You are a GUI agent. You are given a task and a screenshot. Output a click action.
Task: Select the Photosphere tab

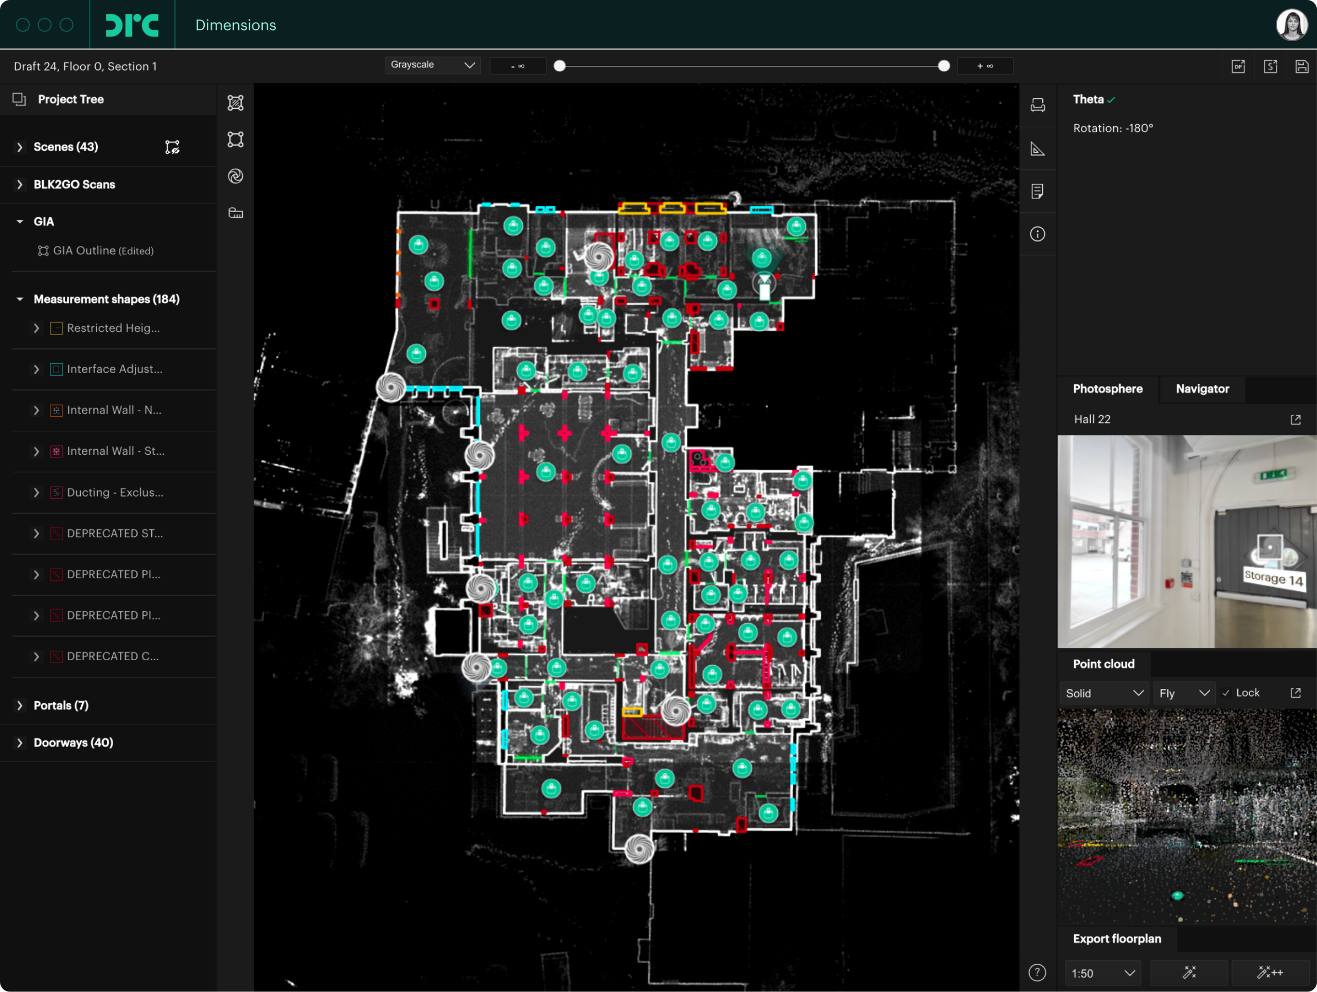click(1108, 389)
